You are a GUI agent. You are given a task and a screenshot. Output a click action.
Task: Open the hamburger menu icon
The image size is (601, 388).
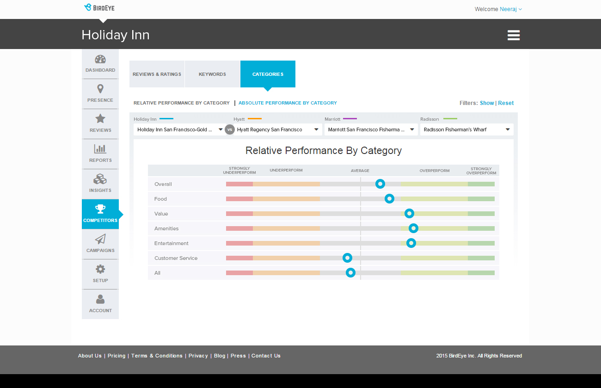coord(514,35)
